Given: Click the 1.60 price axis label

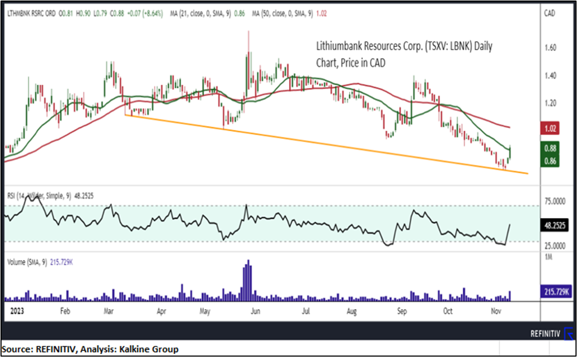Looking at the screenshot, I should (550, 47).
